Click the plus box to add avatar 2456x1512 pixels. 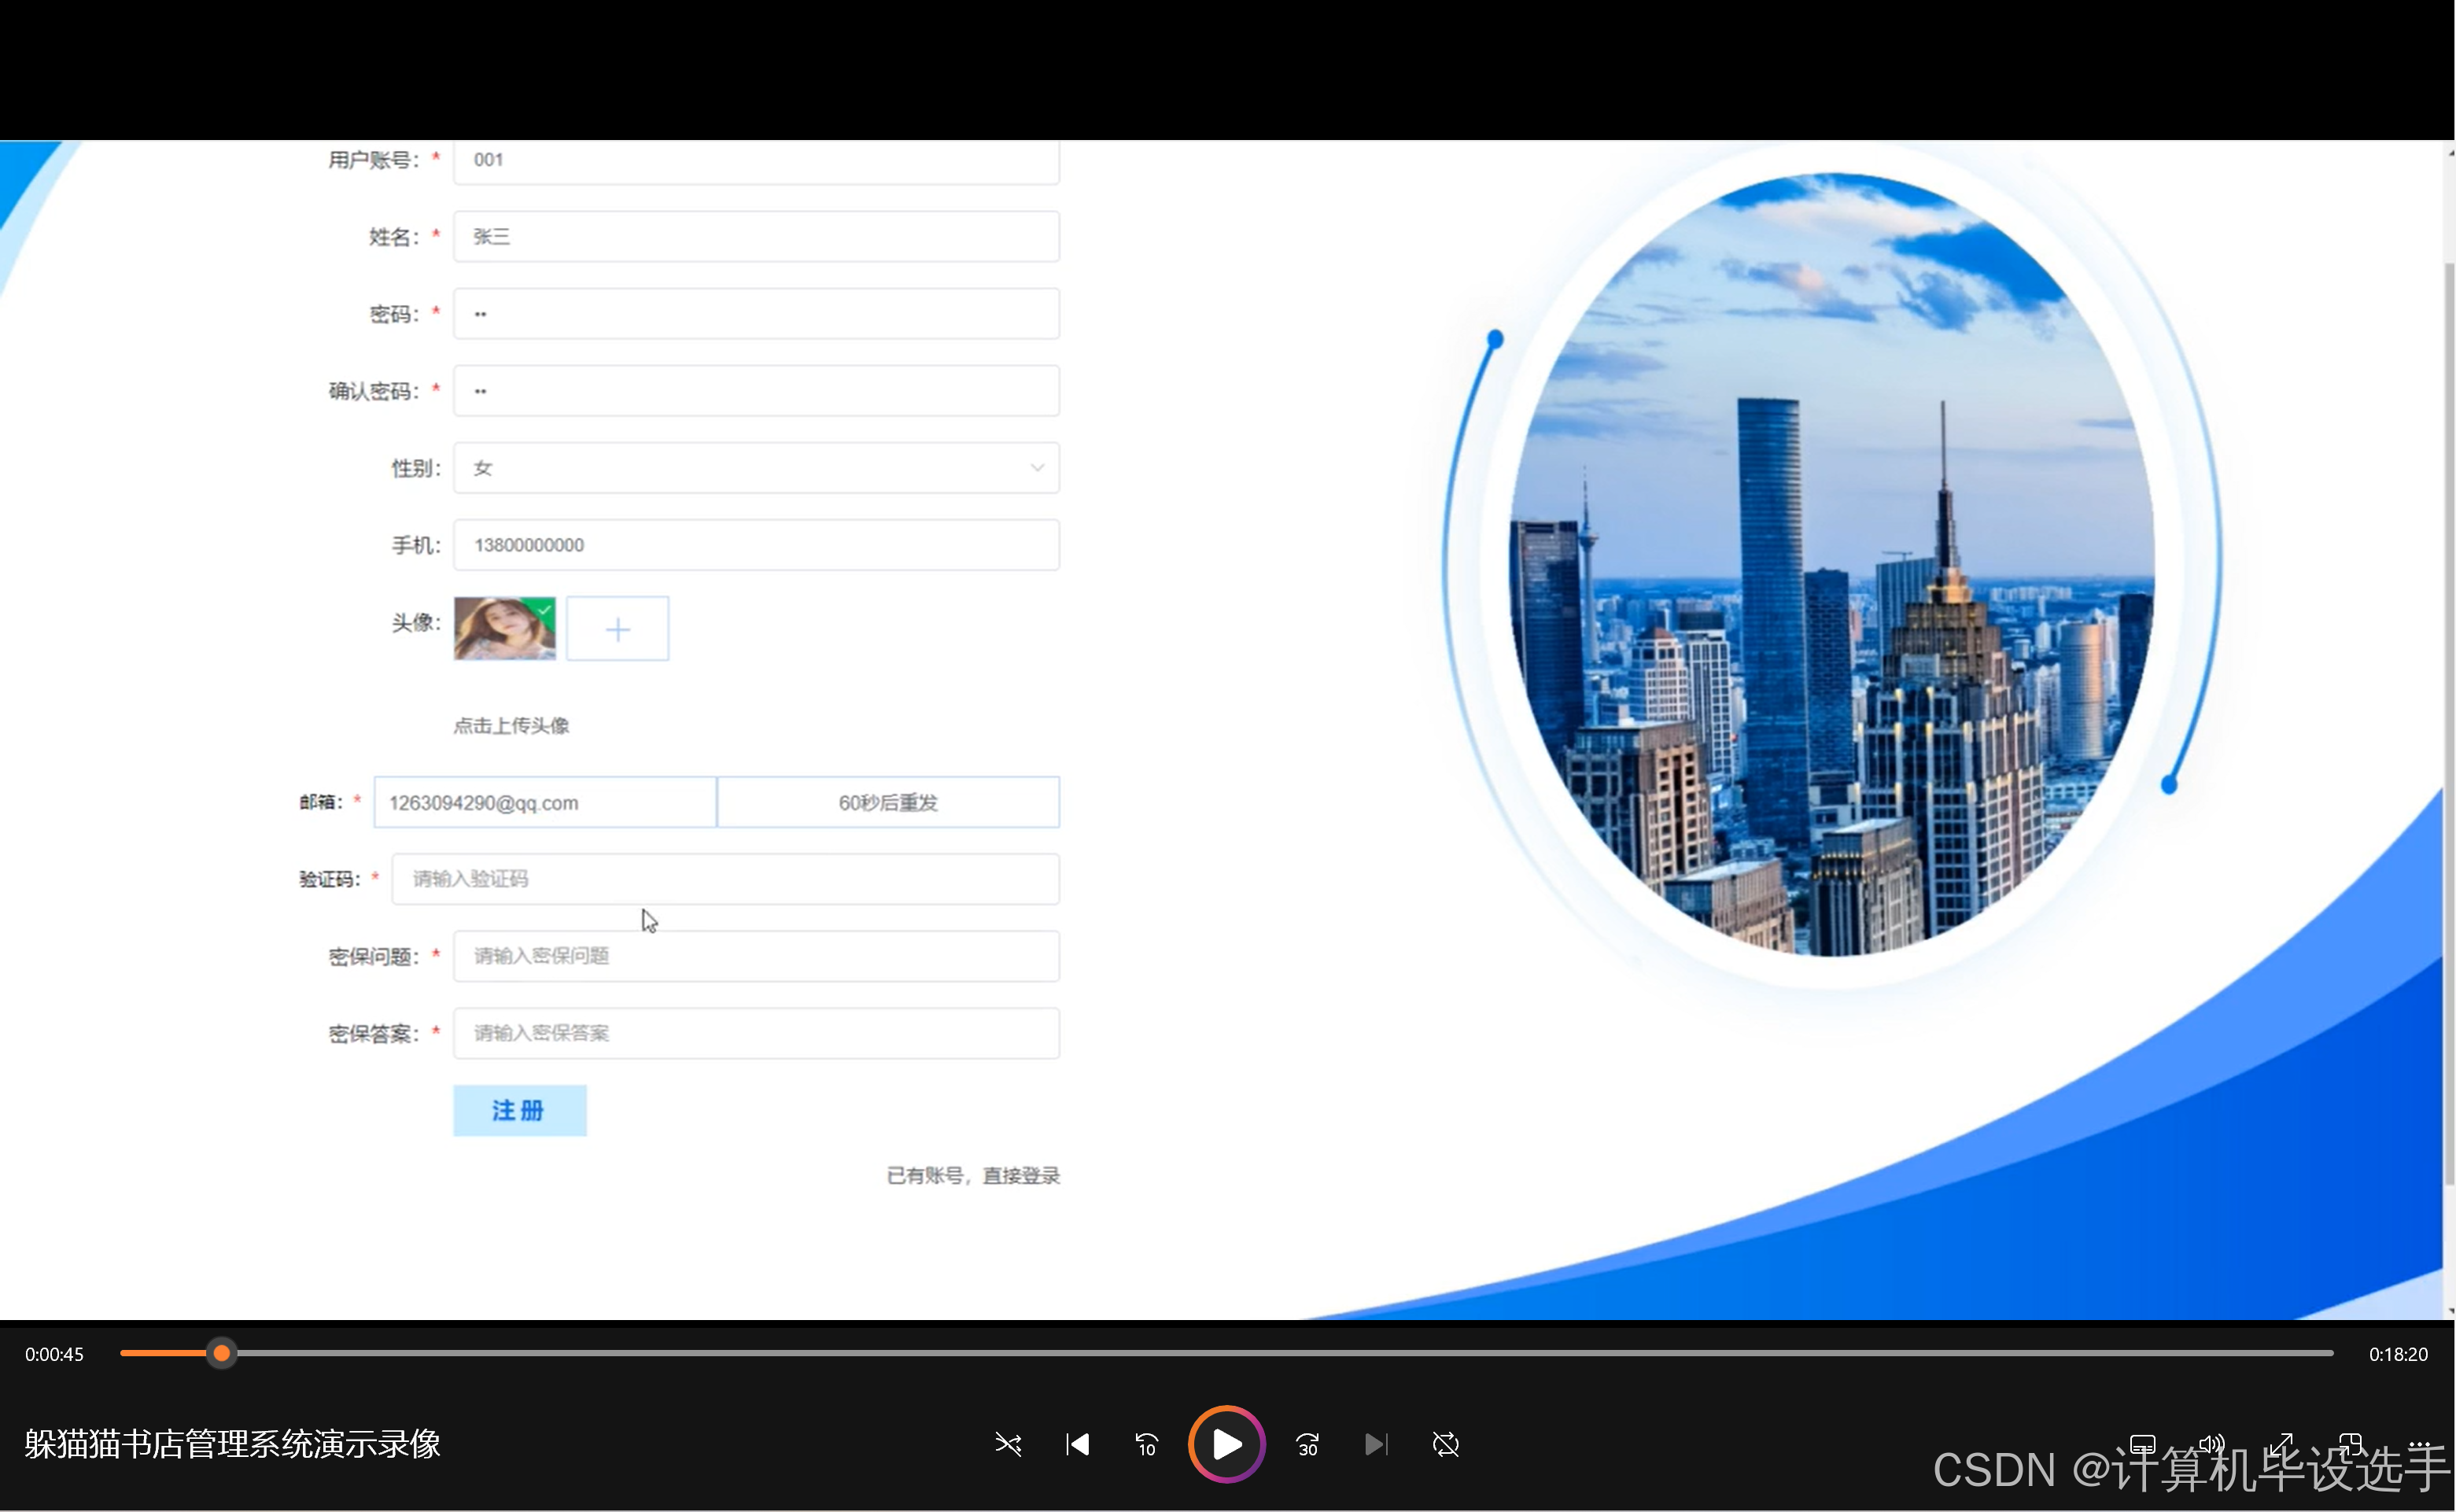coord(617,629)
